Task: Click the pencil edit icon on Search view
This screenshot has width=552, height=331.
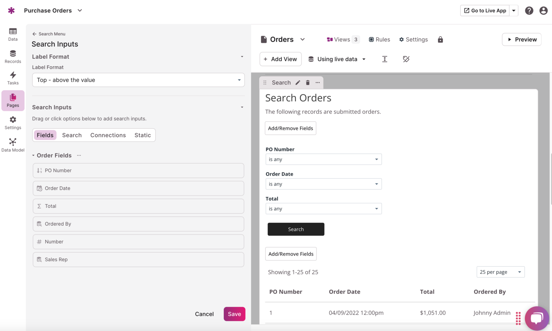Action: 298,83
